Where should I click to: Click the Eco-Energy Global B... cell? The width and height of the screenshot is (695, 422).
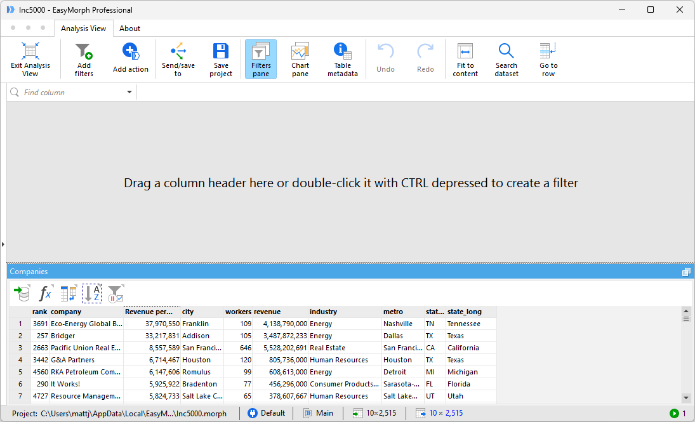(x=86, y=324)
